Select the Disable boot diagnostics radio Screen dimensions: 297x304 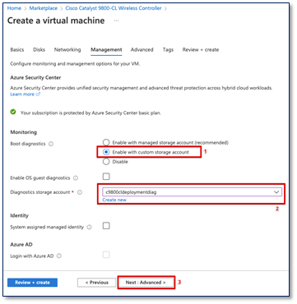106,162
